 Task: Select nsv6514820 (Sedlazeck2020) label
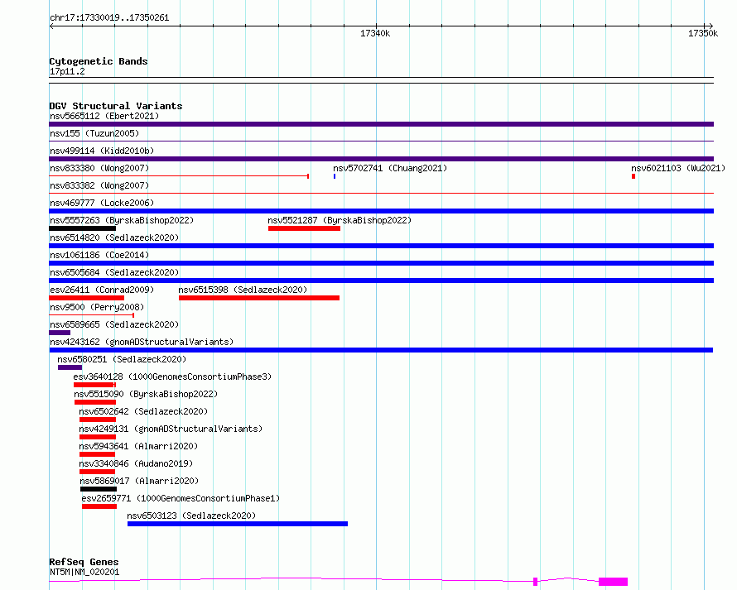(114, 237)
